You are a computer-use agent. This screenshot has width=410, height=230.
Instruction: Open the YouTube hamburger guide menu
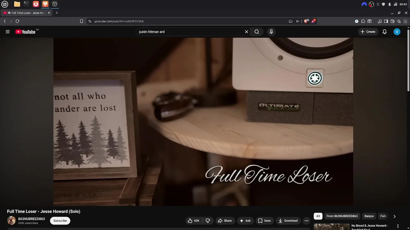pos(8,32)
